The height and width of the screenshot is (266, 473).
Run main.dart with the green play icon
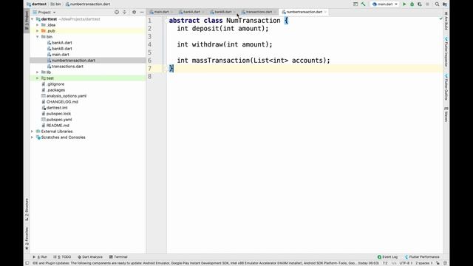click(404, 4)
